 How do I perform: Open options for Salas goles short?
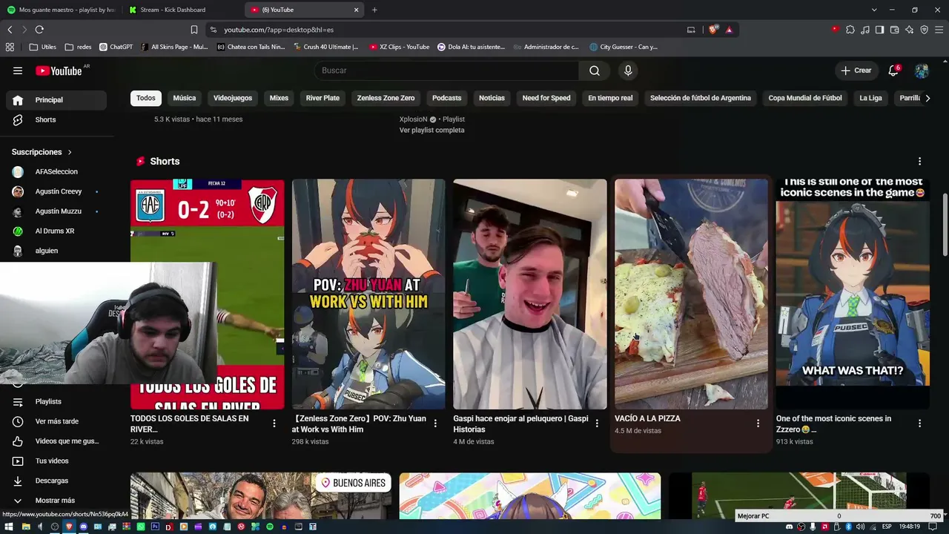coord(274,423)
